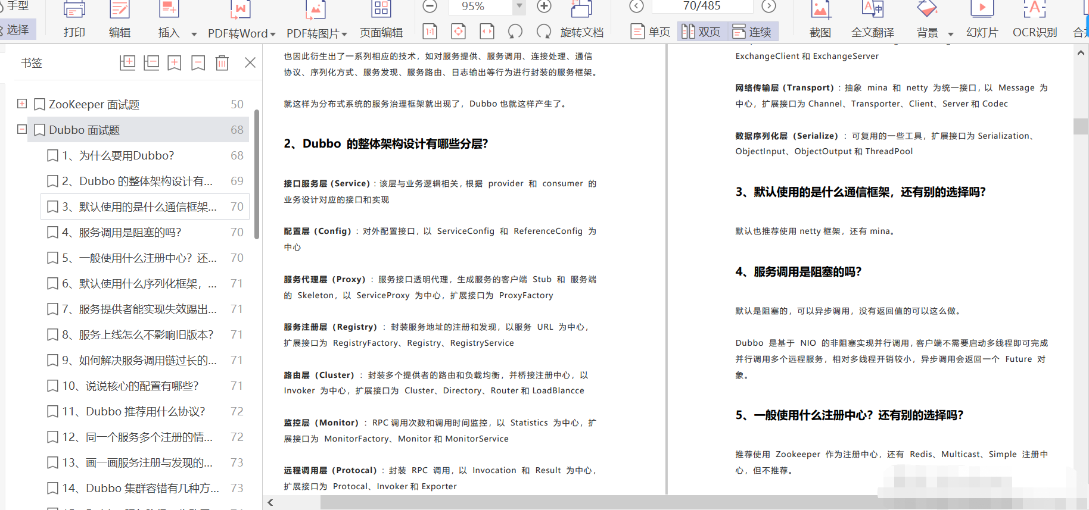Click the document scroll up arrow

tap(1081, 53)
